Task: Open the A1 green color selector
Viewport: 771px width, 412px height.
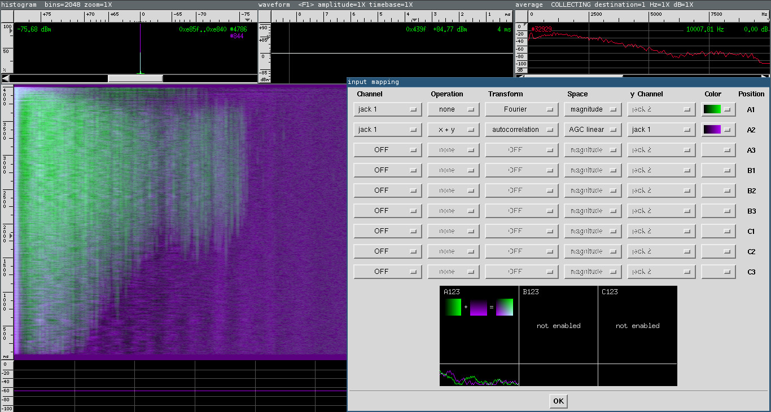Action: [719, 109]
